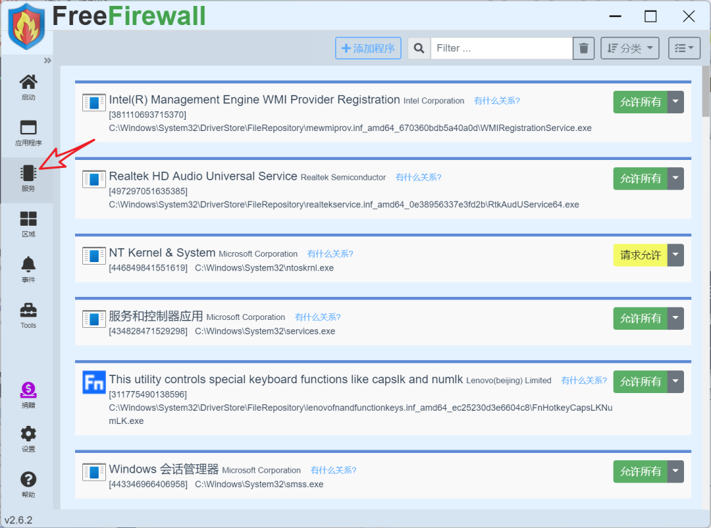Open 有什么关系? link for NT Kernel & System

click(x=330, y=254)
